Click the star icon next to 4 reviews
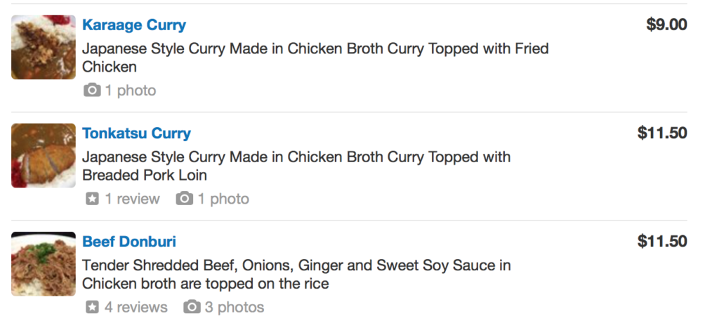 91,308
